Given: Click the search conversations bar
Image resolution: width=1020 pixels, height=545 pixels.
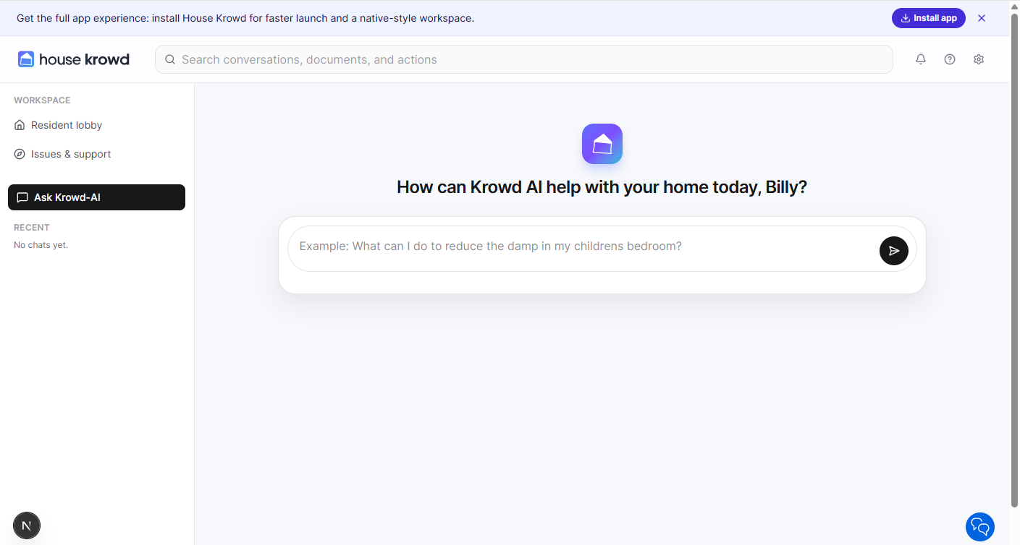Looking at the screenshot, I should coord(434,59).
